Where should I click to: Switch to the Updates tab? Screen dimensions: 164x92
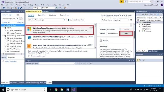(52, 15)
